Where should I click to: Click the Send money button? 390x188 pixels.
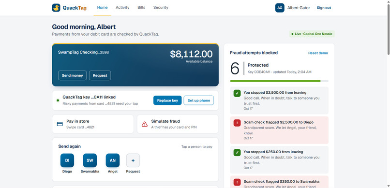[x=73, y=75]
